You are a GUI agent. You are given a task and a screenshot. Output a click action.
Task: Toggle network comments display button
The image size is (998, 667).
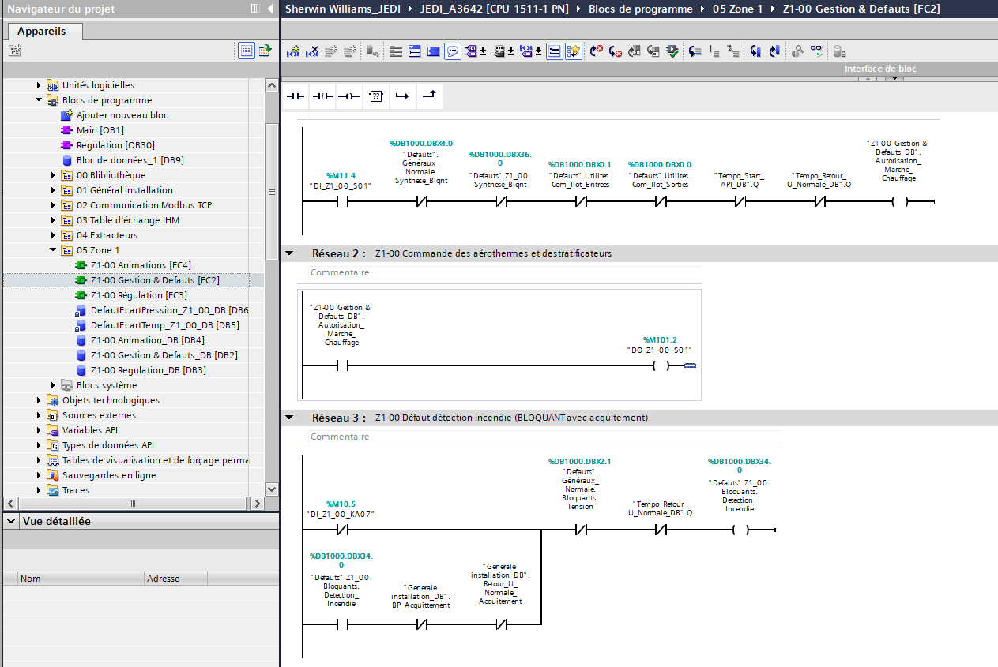tap(453, 51)
